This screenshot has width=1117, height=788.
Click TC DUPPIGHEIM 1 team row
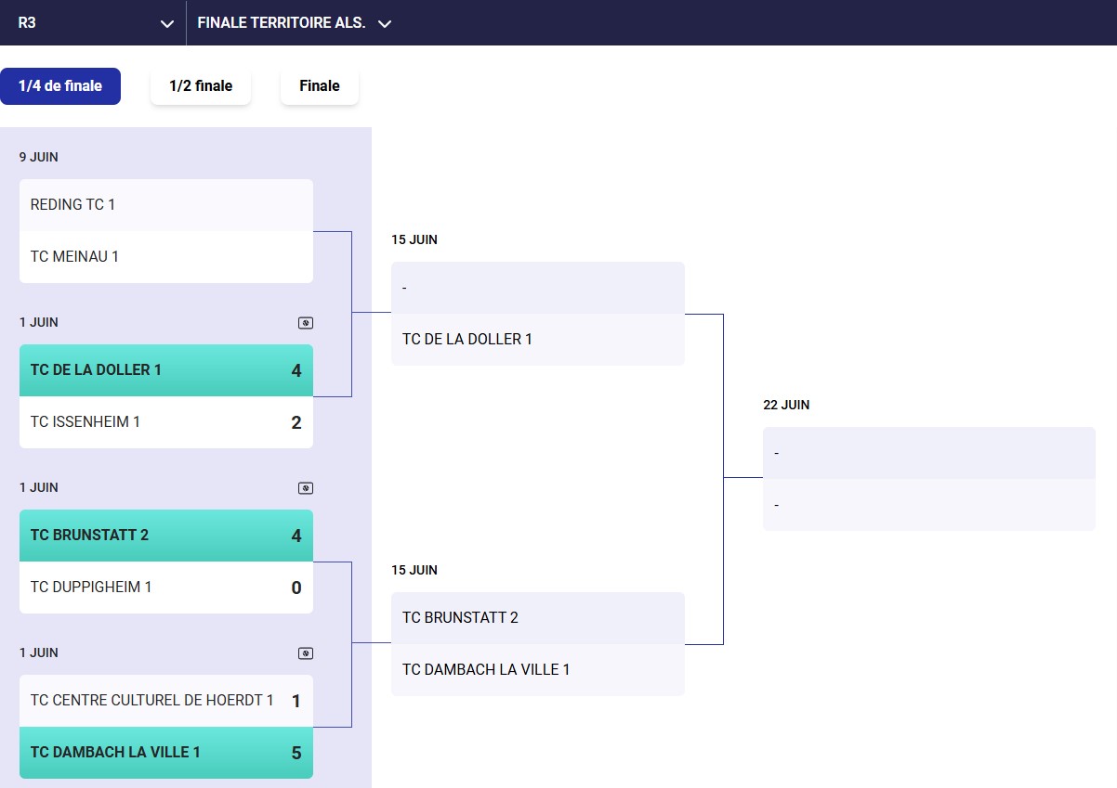[x=166, y=588]
